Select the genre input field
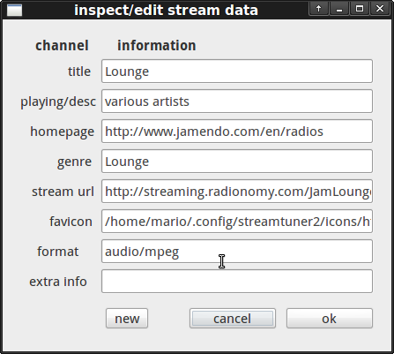Image resolution: width=394 pixels, height=354 pixels. pyautogui.click(x=237, y=162)
